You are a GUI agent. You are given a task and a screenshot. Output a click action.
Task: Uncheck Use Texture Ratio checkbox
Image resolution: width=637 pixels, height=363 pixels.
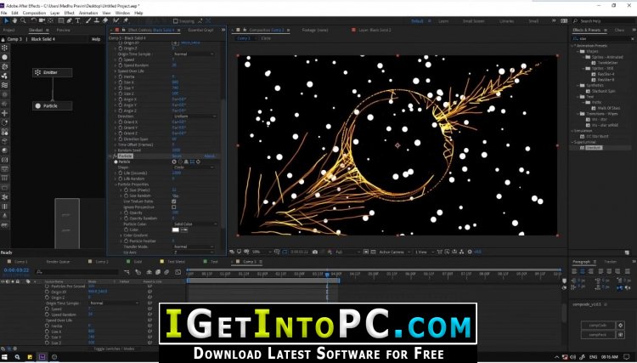pyautogui.click(x=174, y=201)
